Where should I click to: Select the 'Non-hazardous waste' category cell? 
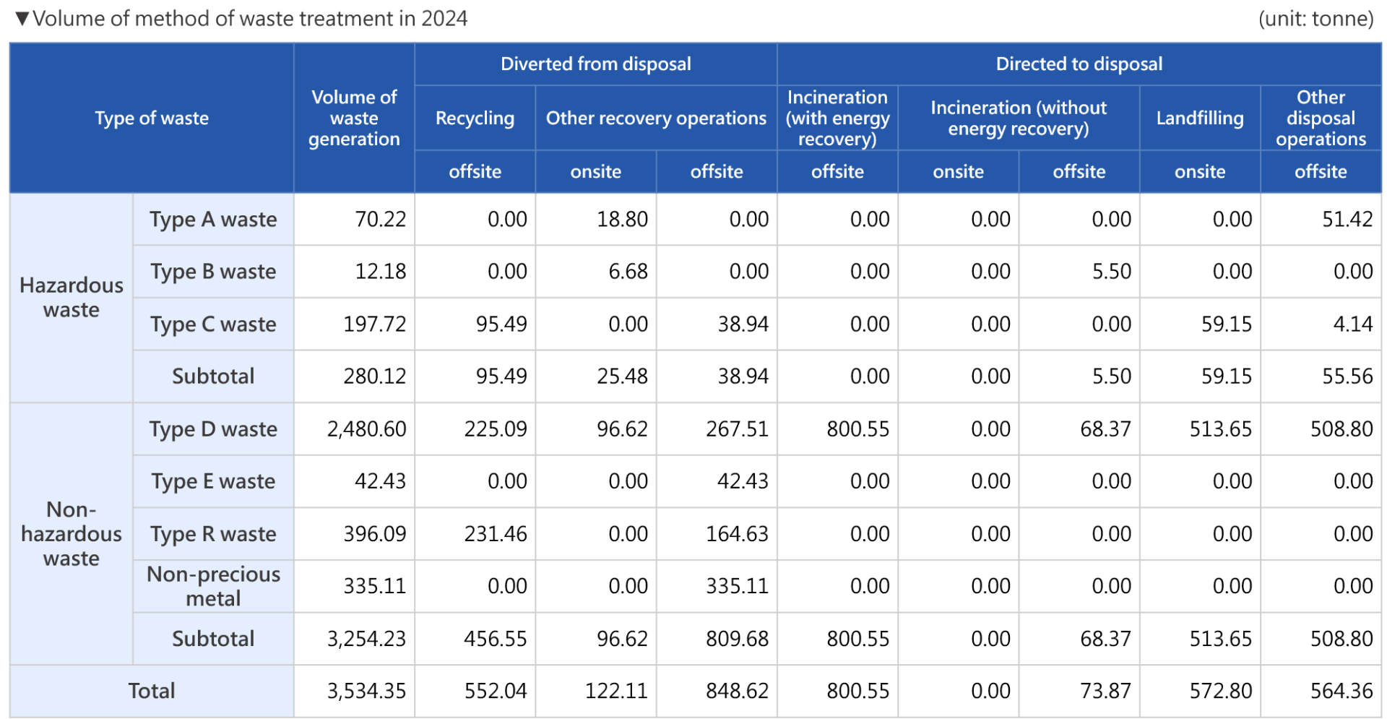pyautogui.click(x=71, y=534)
